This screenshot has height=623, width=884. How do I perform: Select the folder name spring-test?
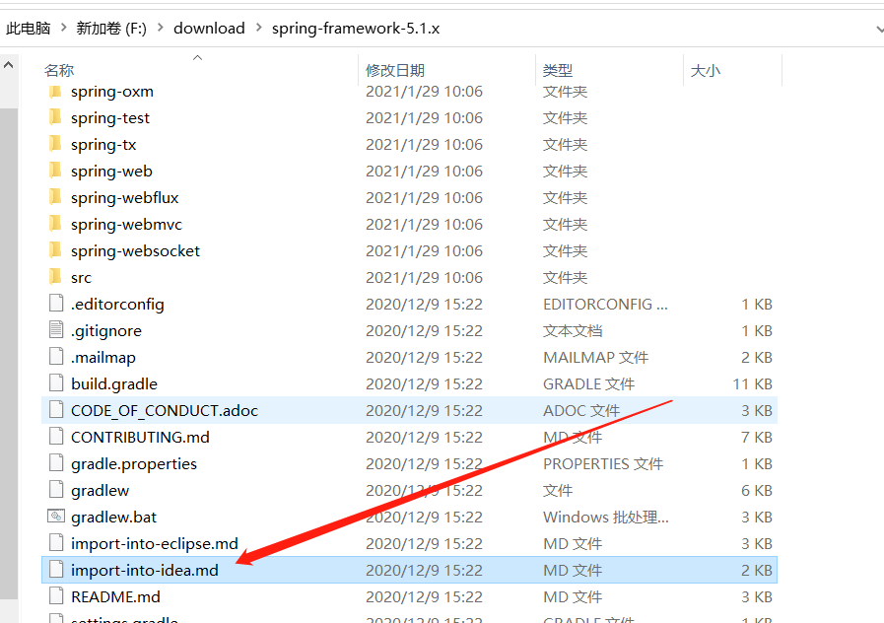pos(110,118)
